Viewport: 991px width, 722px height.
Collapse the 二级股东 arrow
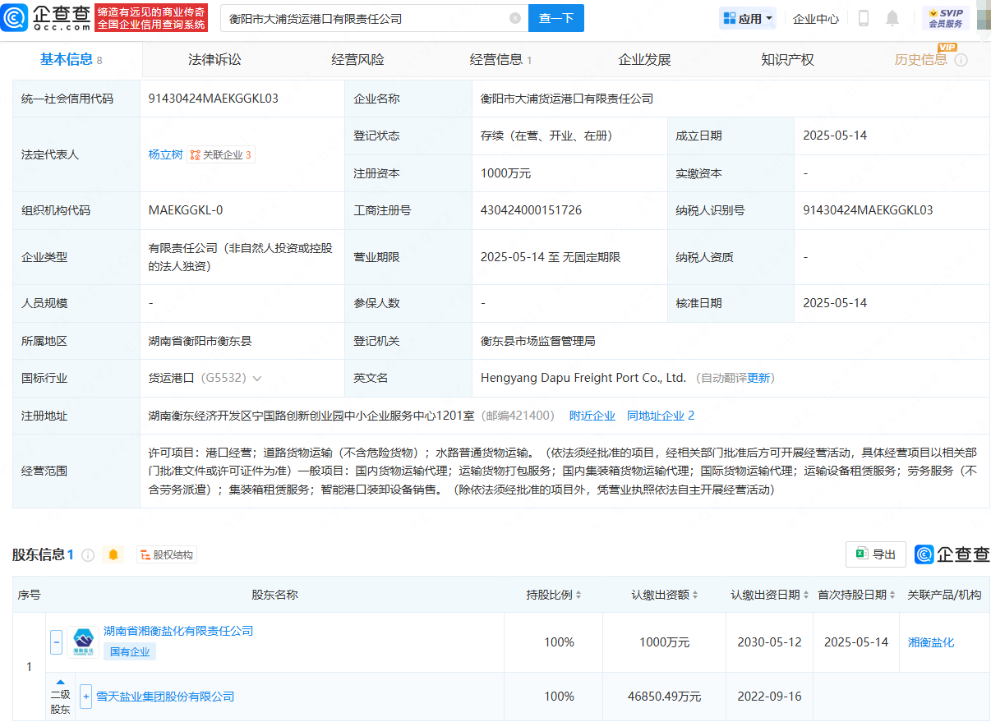[x=60, y=682]
